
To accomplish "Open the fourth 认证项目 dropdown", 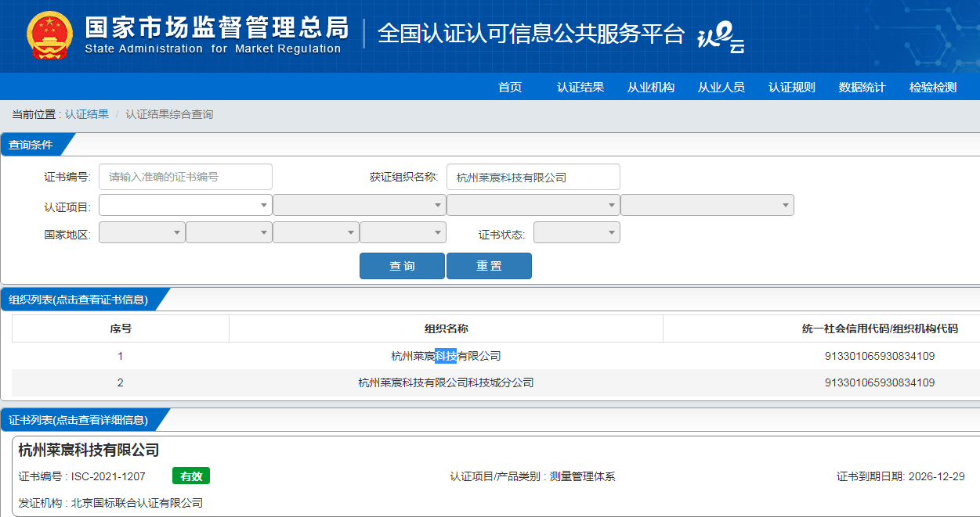I will click(x=707, y=205).
